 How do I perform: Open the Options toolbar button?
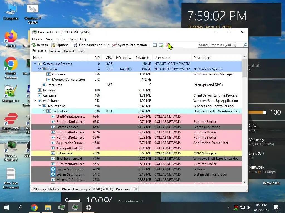click(x=60, y=45)
